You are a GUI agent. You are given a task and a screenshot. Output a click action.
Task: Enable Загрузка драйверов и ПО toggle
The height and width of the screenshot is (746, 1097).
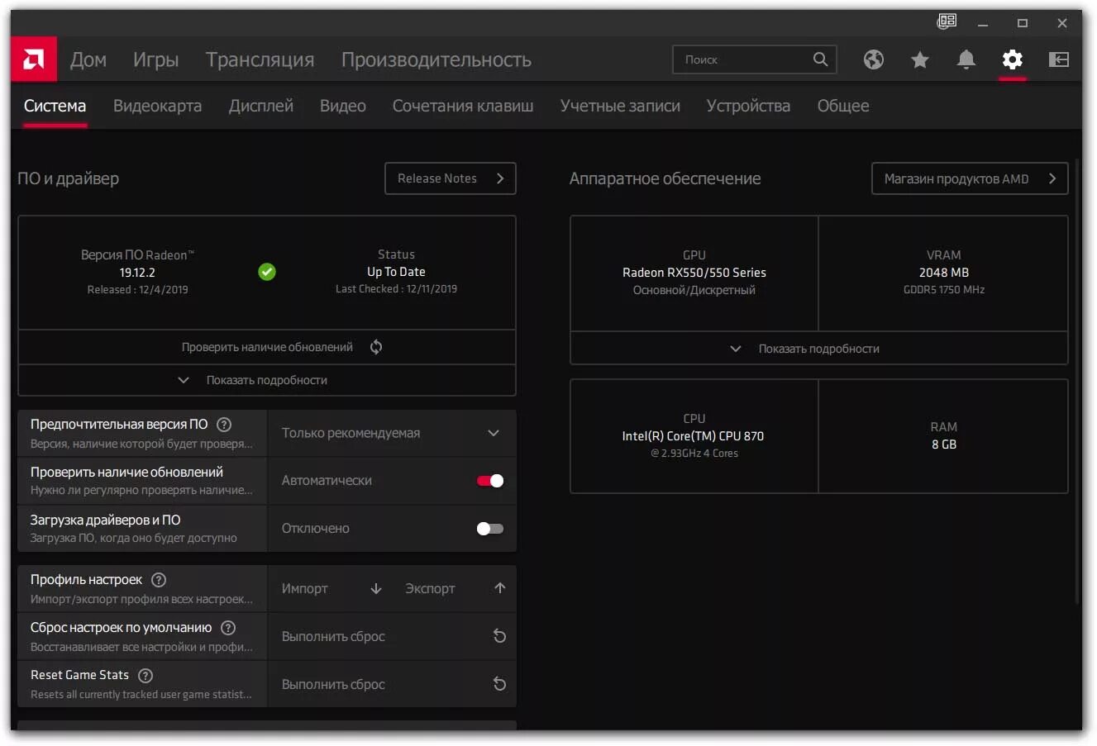490,529
